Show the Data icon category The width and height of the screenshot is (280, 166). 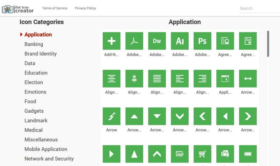click(30, 63)
